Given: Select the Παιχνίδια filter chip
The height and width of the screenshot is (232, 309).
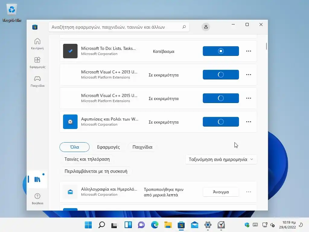Looking at the screenshot, I should [142, 147].
